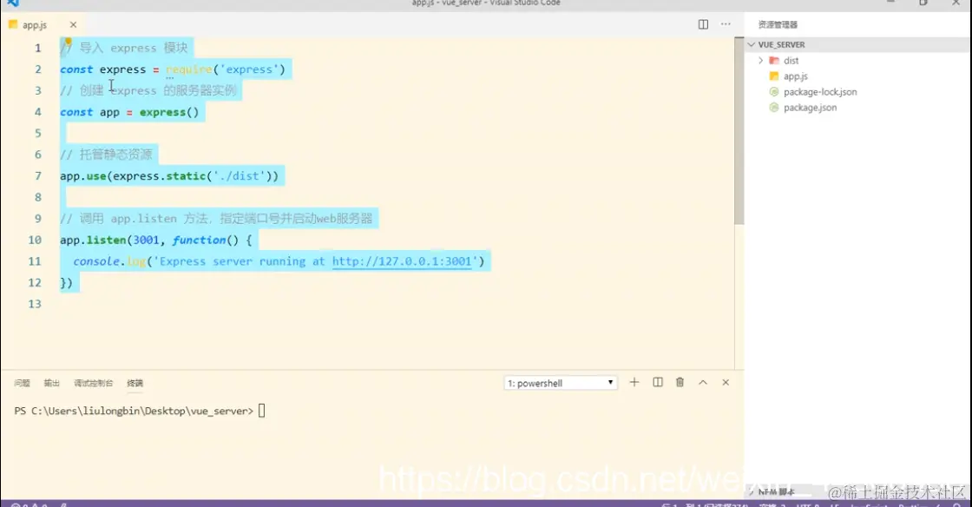Switch to the 问题 panel tab
This screenshot has height=507, width=972.
point(22,383)
